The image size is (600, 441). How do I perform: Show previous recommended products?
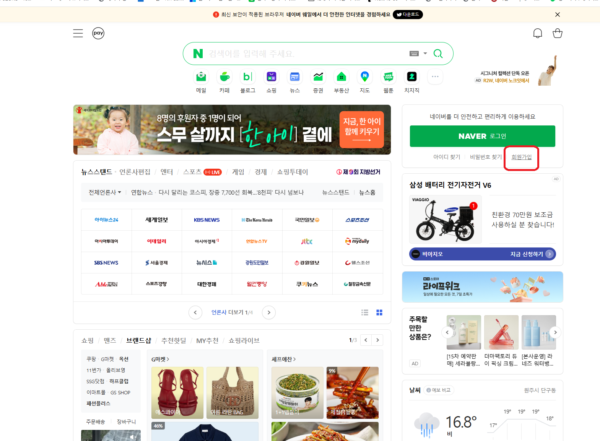447,332
